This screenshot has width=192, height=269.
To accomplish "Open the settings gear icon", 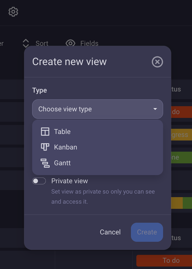I will (13, 12).
